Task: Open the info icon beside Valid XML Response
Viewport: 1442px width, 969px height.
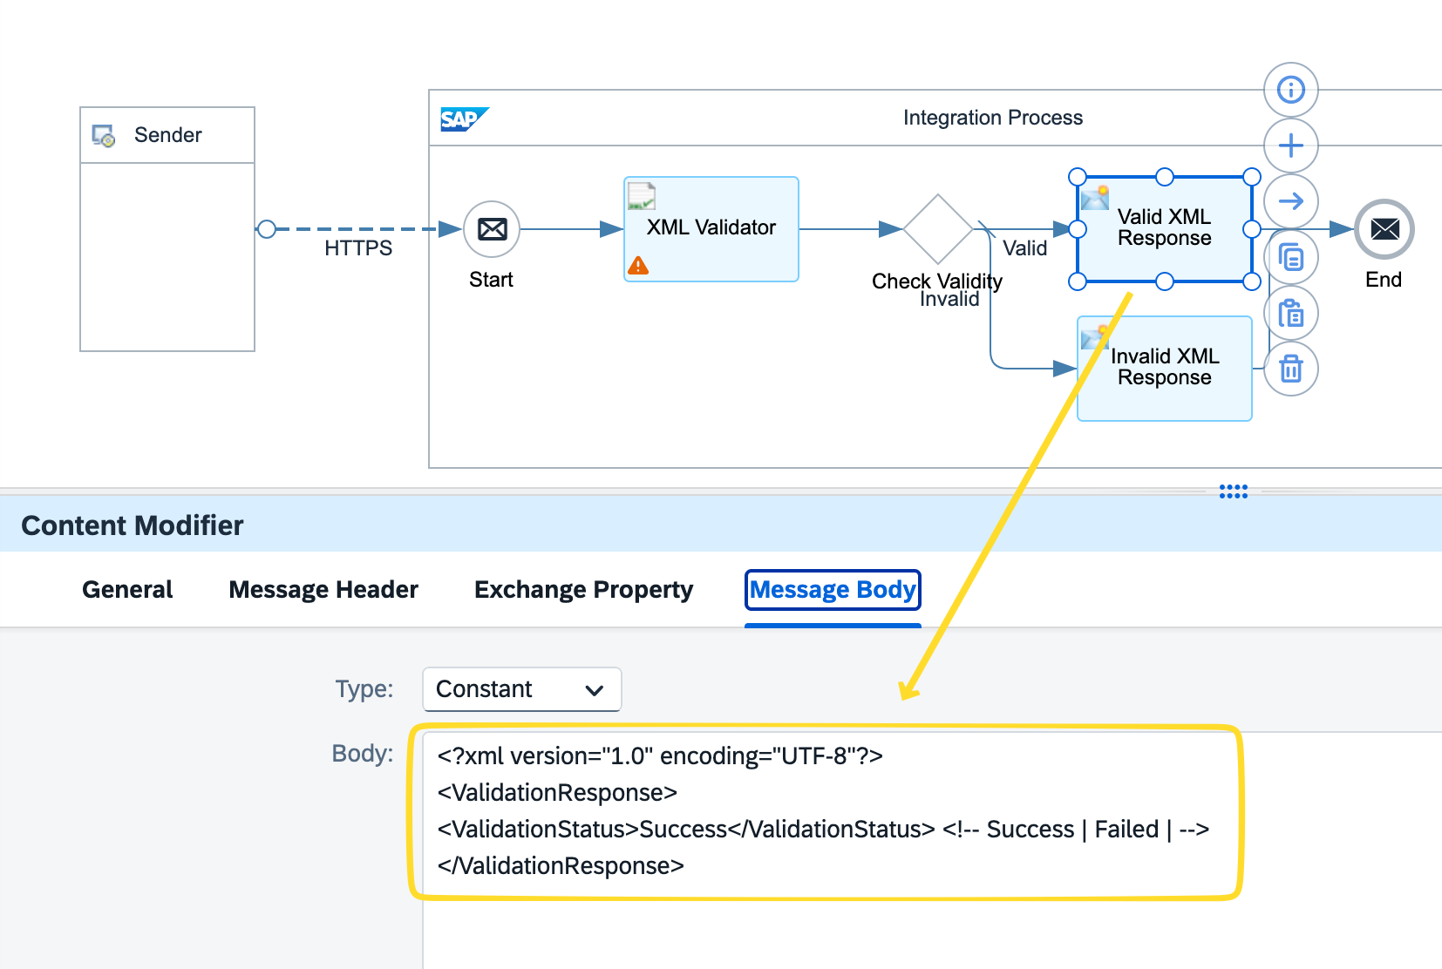Action: [x=1291, y=89]
